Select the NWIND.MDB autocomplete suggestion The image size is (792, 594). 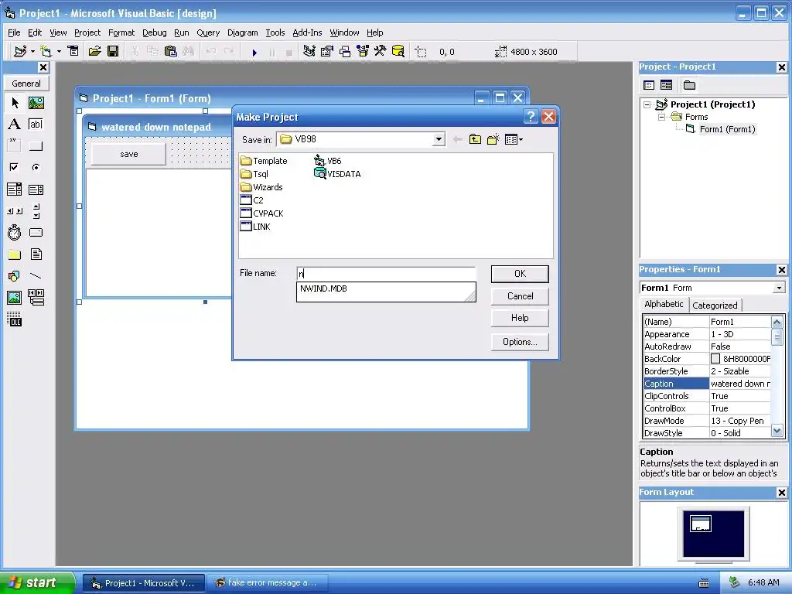(323, 288)
